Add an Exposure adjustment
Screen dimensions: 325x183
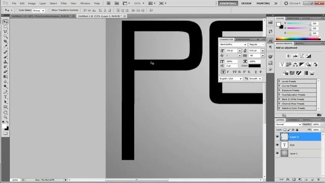click(x=308, y=56)
